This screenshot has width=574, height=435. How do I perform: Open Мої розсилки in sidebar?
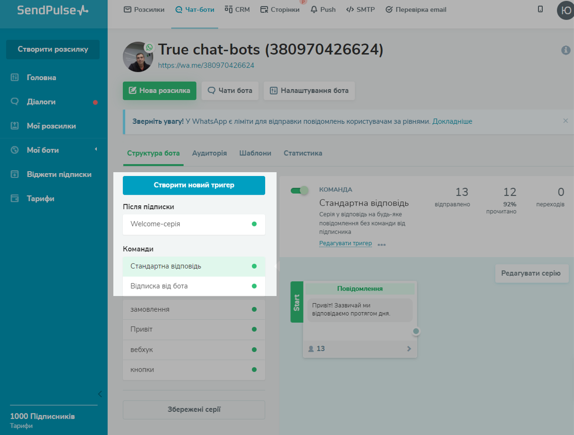[x=51, y=126]
